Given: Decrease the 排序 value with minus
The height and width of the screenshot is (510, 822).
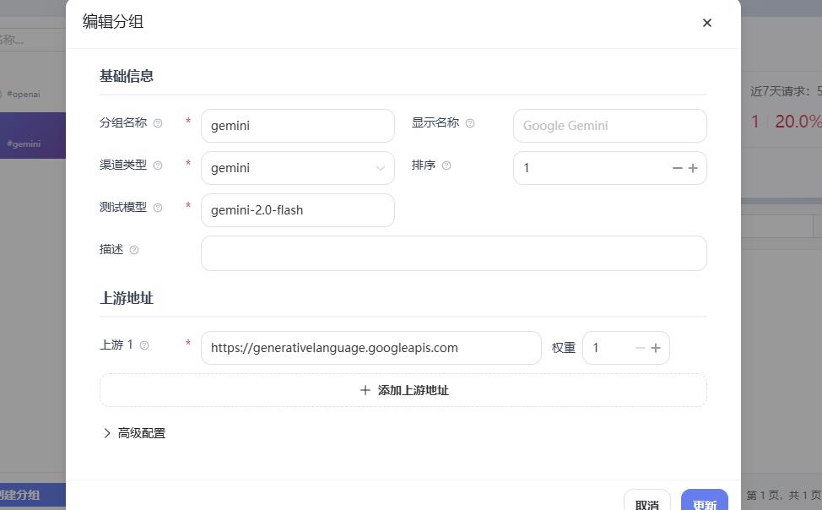Looking at the screenshot, I should (x=677, y=168).
